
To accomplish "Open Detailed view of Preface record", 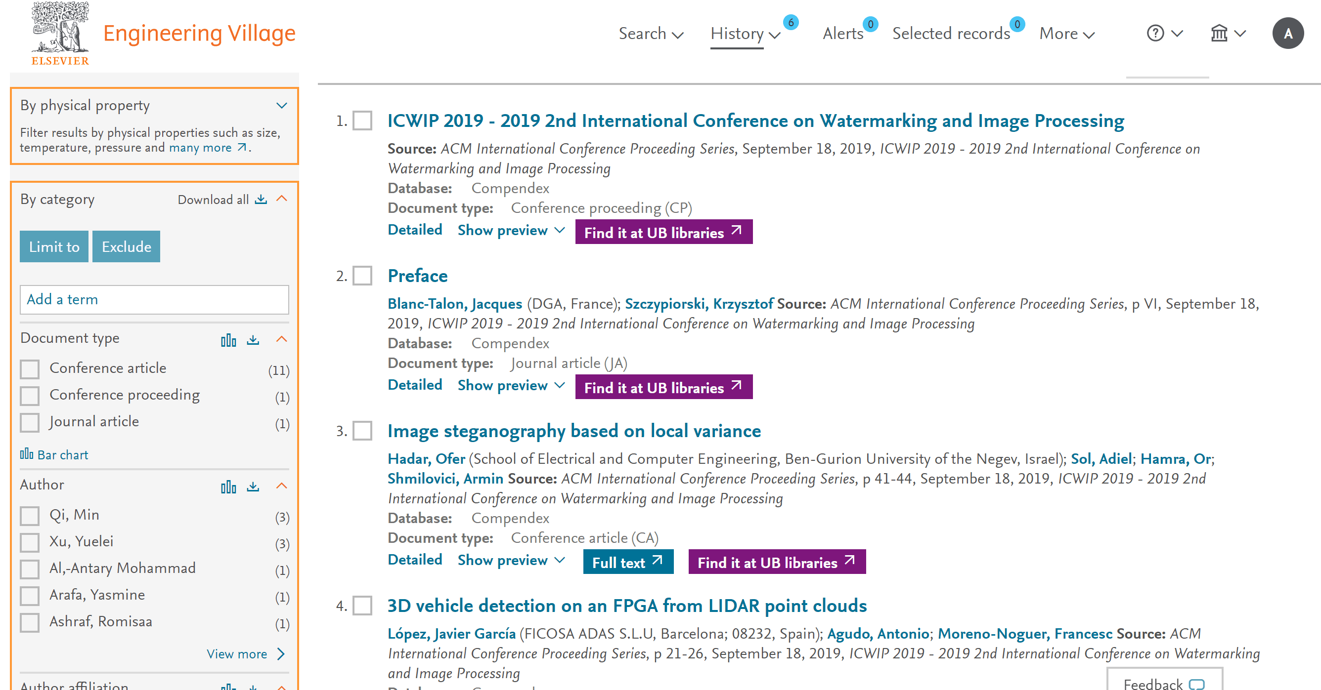I will [415, 385].
